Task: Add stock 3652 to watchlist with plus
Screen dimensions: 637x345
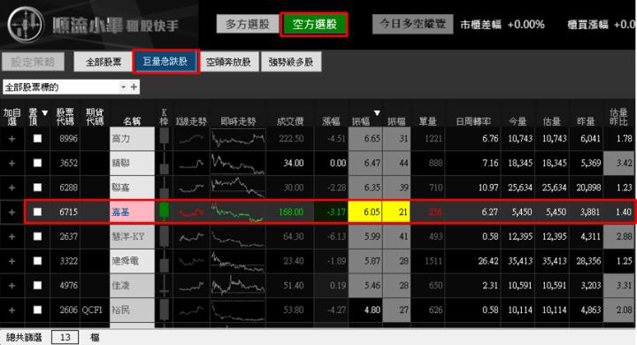Action: coord(12,163)
